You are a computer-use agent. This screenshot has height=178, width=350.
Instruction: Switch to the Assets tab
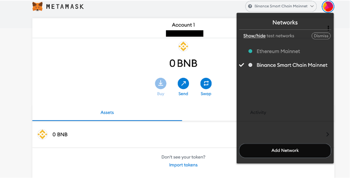107,113
